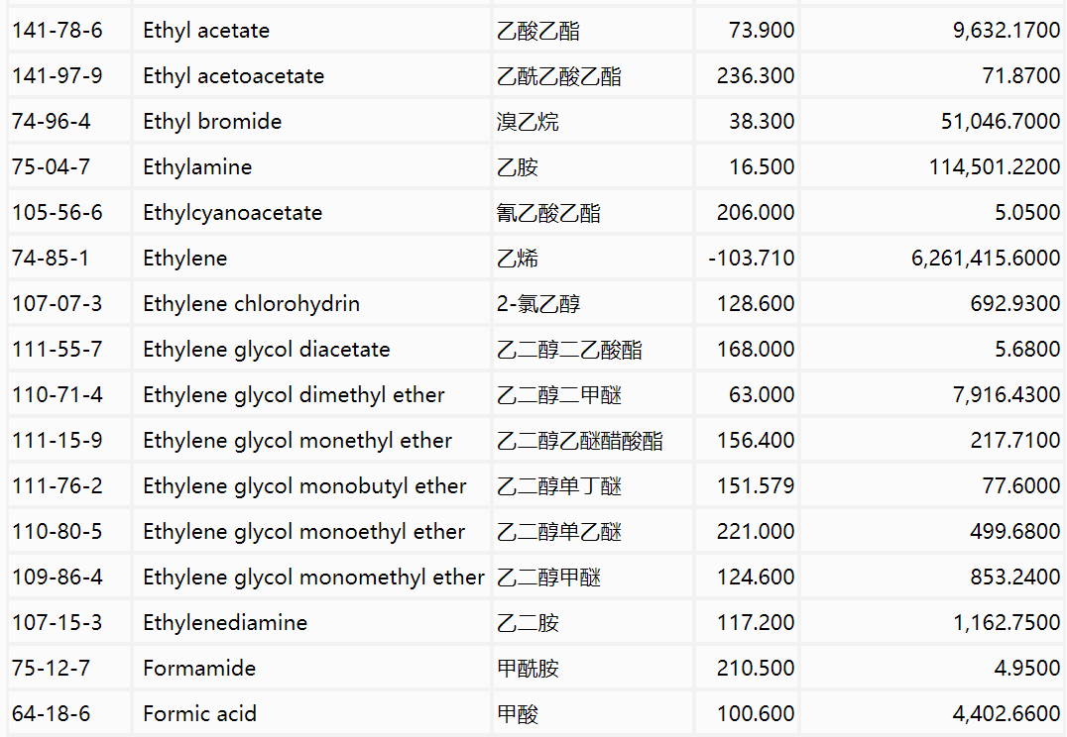Select Ethylene glycol monomethyl ether
This screenshot has width=1067, height=737.
pyautogui.click(x=313, y=578)
